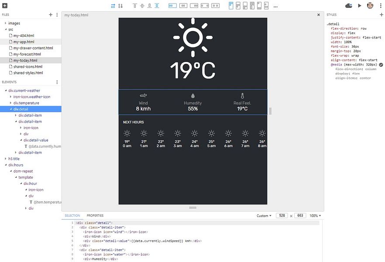Open Elements panel kebab menu

tap(57, 82)
